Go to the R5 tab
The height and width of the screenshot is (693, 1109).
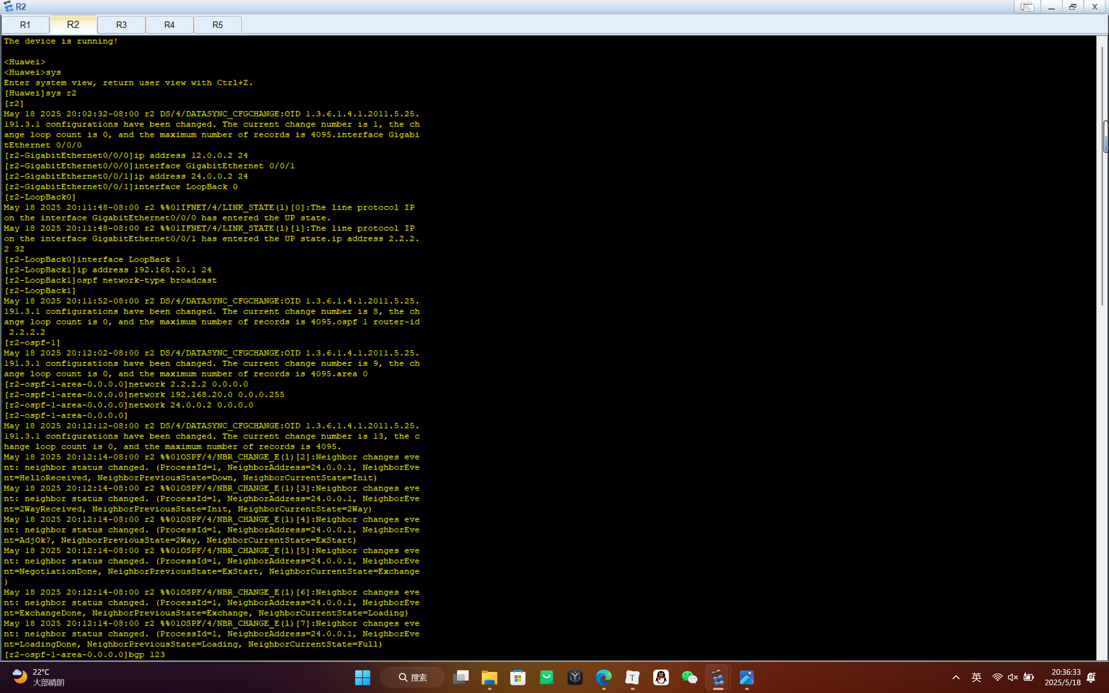click(217, 25)
